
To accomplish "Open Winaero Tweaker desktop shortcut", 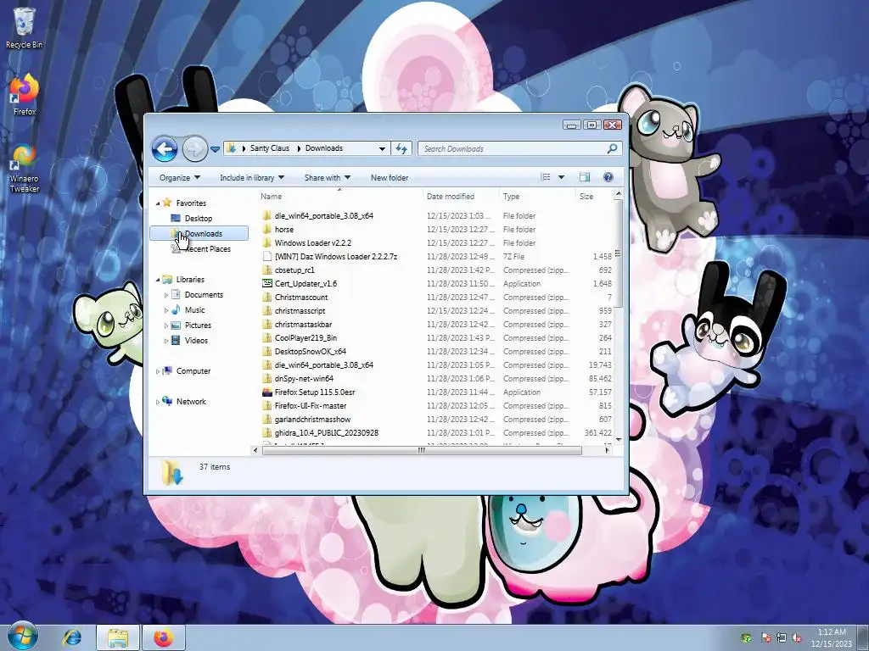I will pos(25,169).
